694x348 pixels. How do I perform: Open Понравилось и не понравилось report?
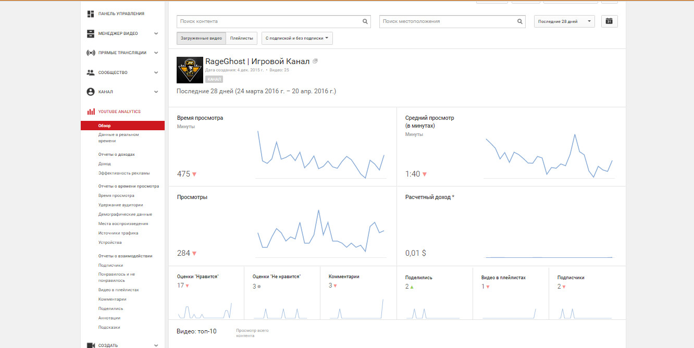[117, 277]
